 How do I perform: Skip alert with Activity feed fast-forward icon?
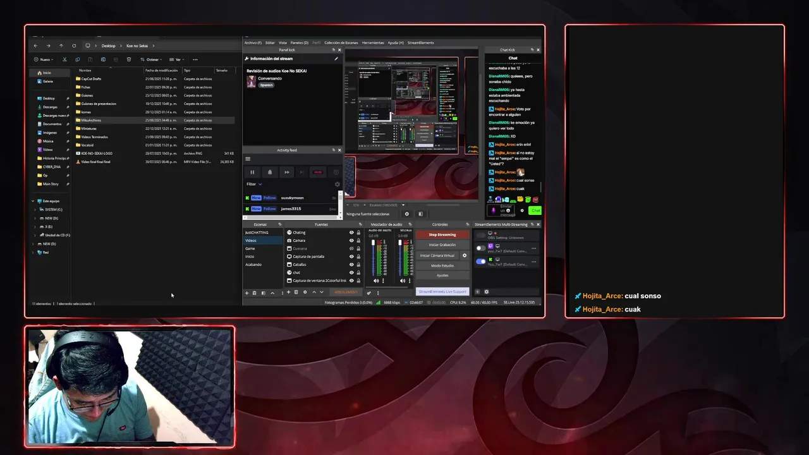[x=287, y=173]
